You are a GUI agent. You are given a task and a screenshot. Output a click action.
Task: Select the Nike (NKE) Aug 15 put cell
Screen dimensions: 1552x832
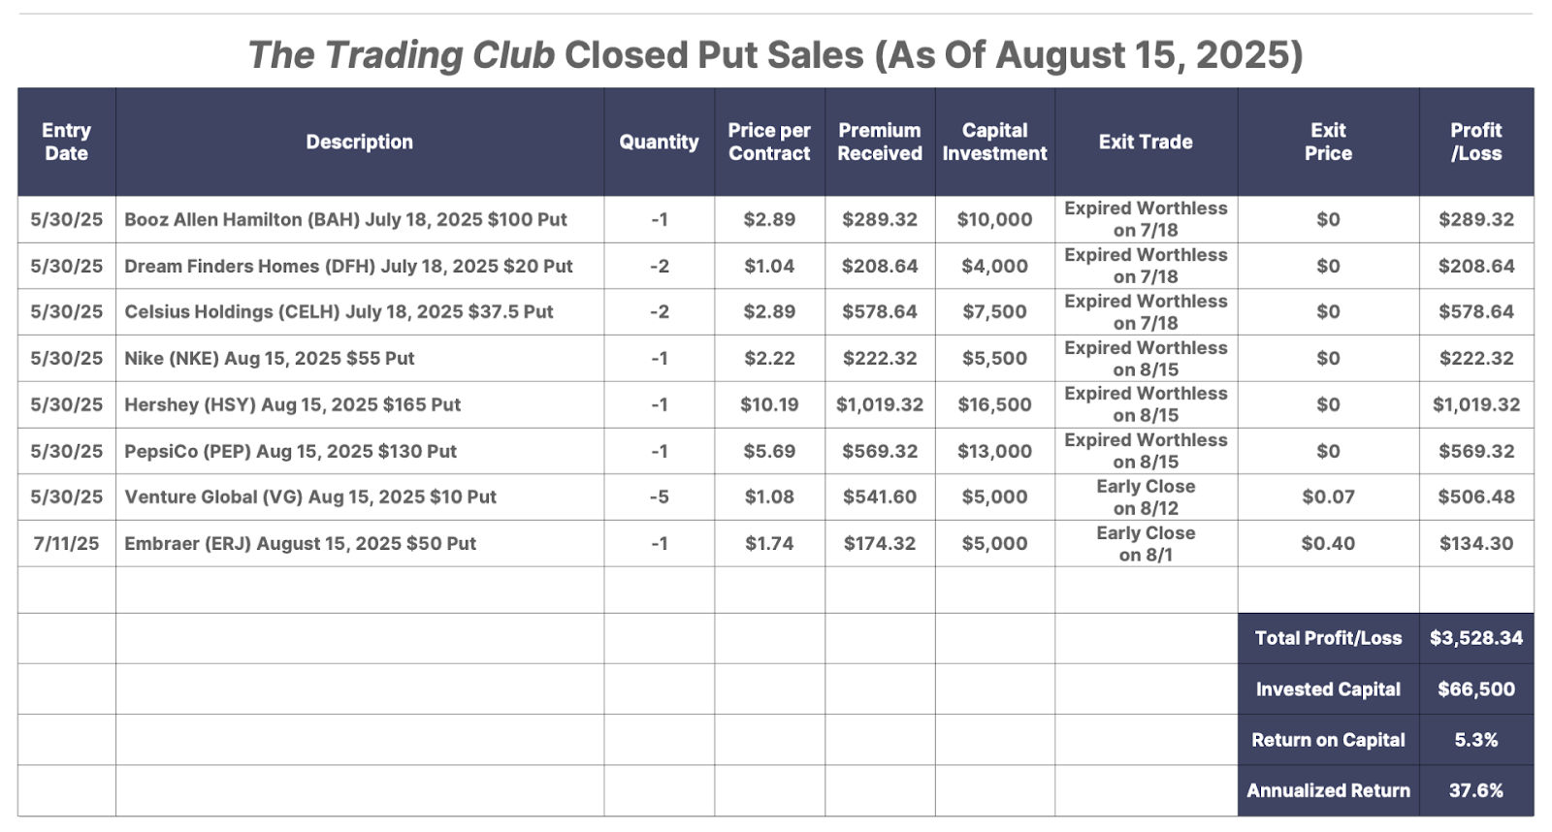(360, 358)
